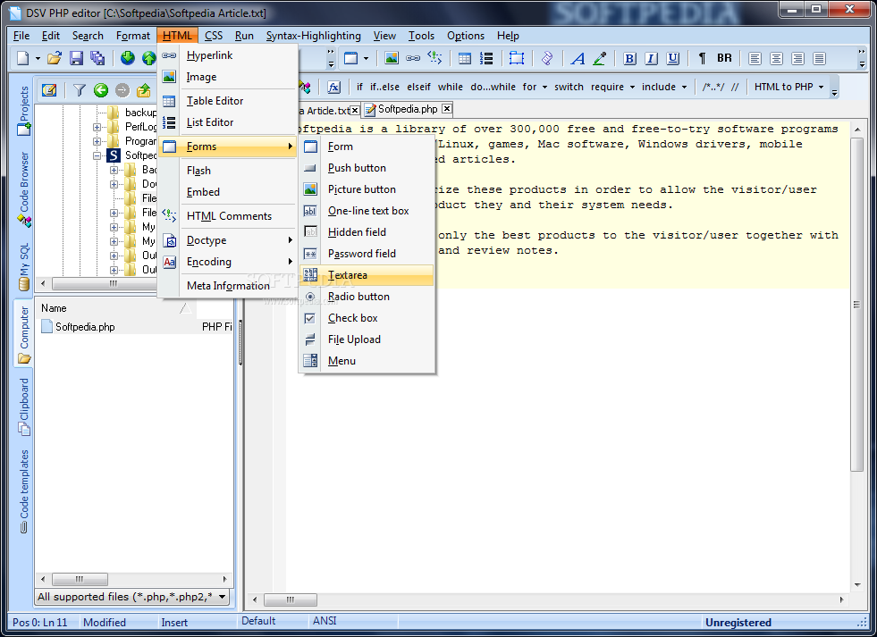Insert a paragraph mark via pilcrow icon
The width and height of the screenshot is (877, 637).
(x=703, y=58)
